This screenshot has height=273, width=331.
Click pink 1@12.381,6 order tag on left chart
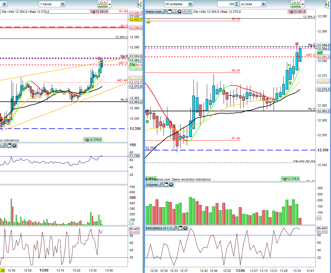tap(99, 12)
